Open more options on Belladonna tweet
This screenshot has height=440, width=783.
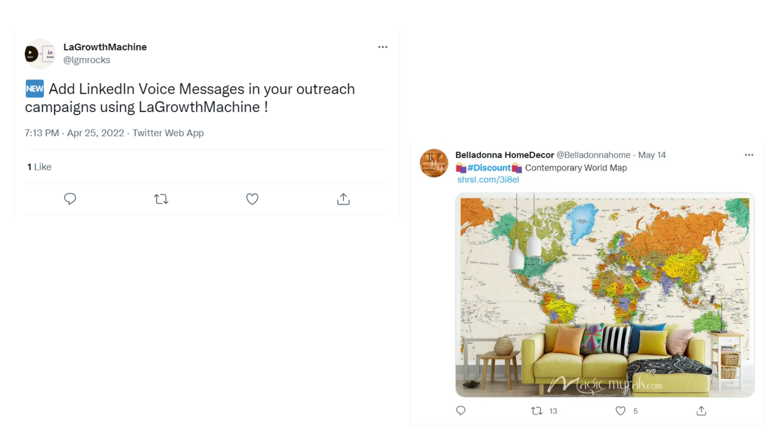click(x=749, y=155)
